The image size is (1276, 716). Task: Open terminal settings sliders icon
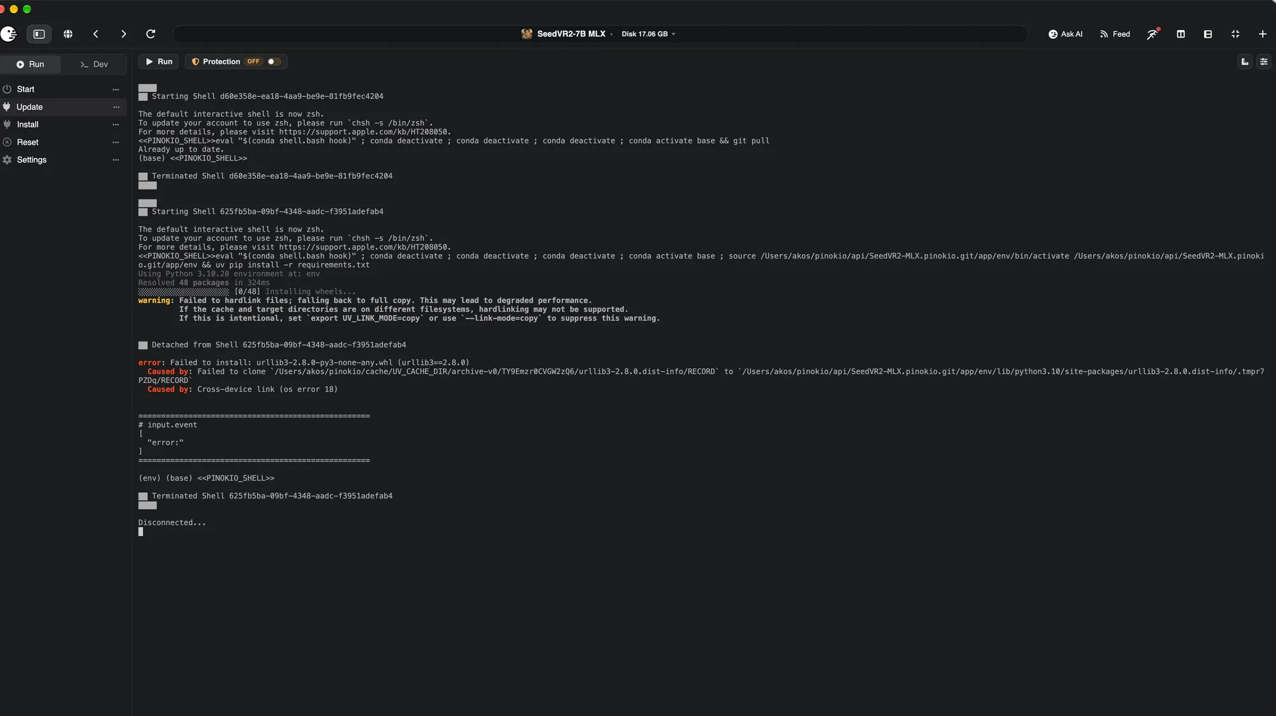point(1264,62)
